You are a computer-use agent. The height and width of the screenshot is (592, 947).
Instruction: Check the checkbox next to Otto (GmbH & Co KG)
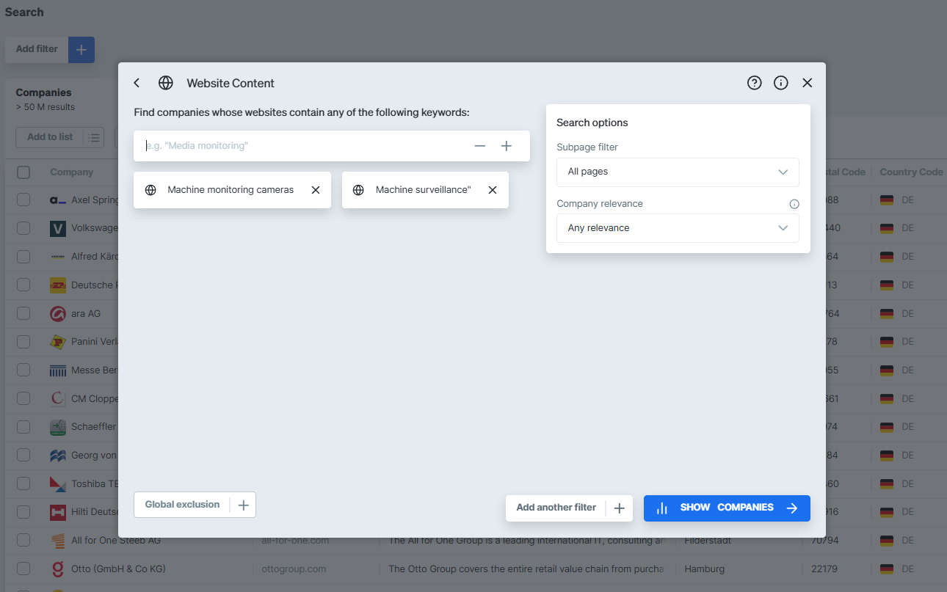[x=23, y=569]
